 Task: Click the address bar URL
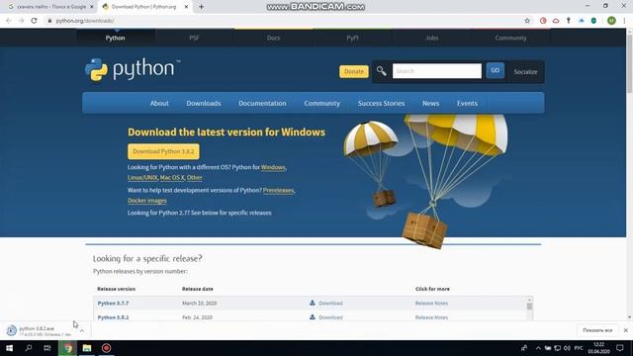click(85, 21)
